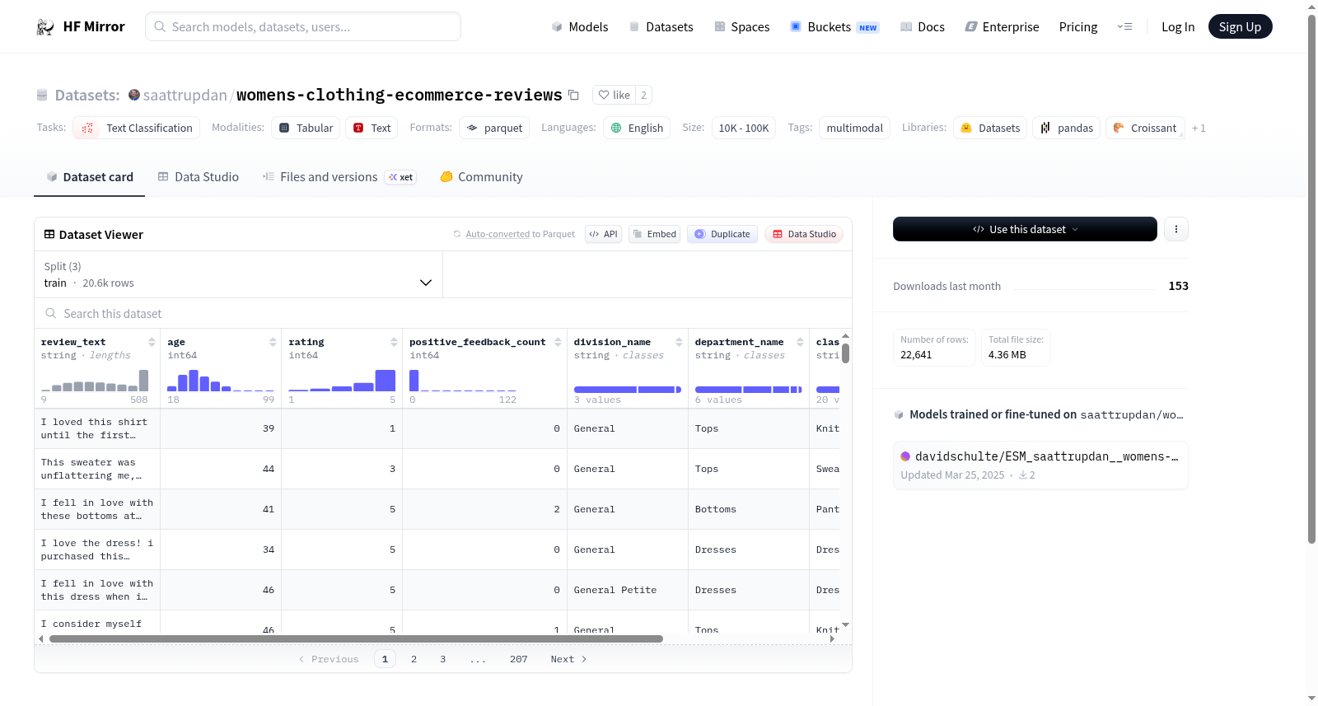The image size is (1318, 706).
Task: Sort the age column
Action: pos(273,342)
